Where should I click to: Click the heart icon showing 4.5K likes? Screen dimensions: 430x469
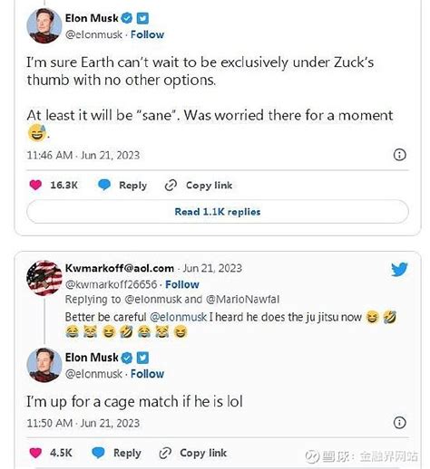click(35, 453)
